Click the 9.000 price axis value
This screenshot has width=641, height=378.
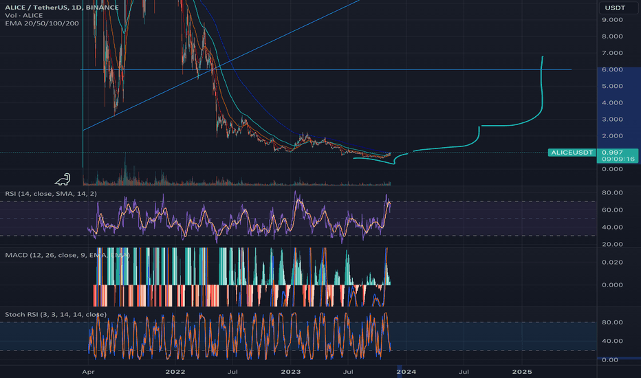click(612, 20)
